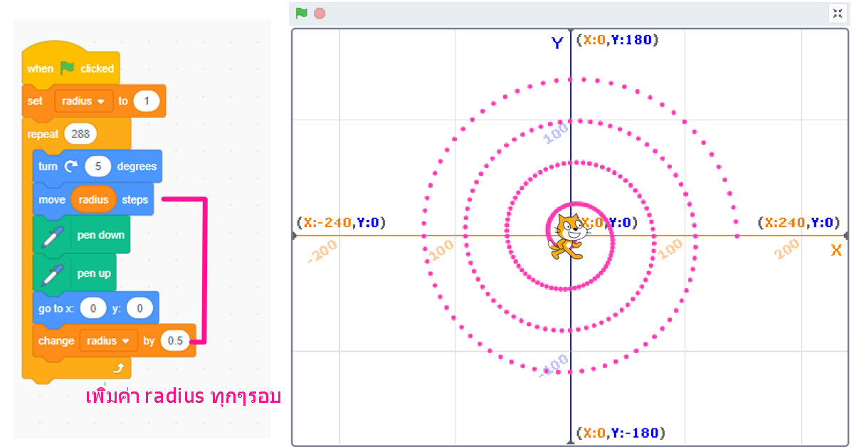This screenshot has height=447, width=854.
Task: Edit the change radius by 0.5 field
Action: 175,341
